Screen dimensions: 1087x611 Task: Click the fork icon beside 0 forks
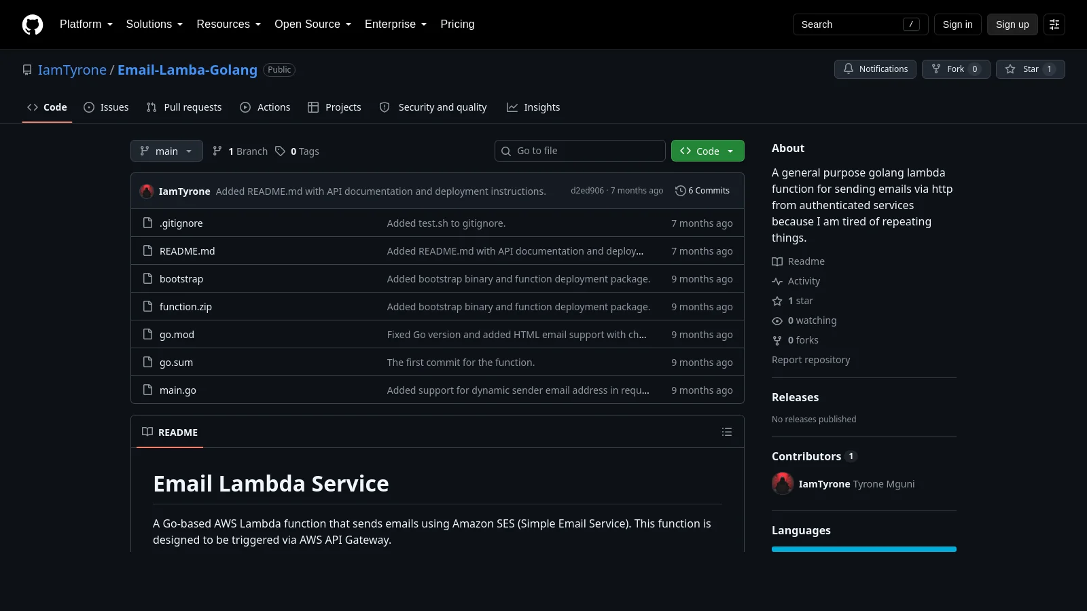pyautogui.click(x=777, y=340)
